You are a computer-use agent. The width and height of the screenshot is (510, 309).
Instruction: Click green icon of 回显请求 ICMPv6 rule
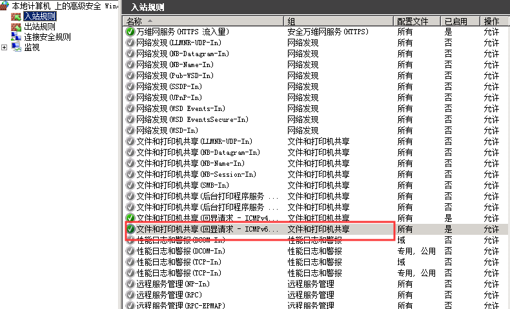pyautogui.click(x=130, y=229)
